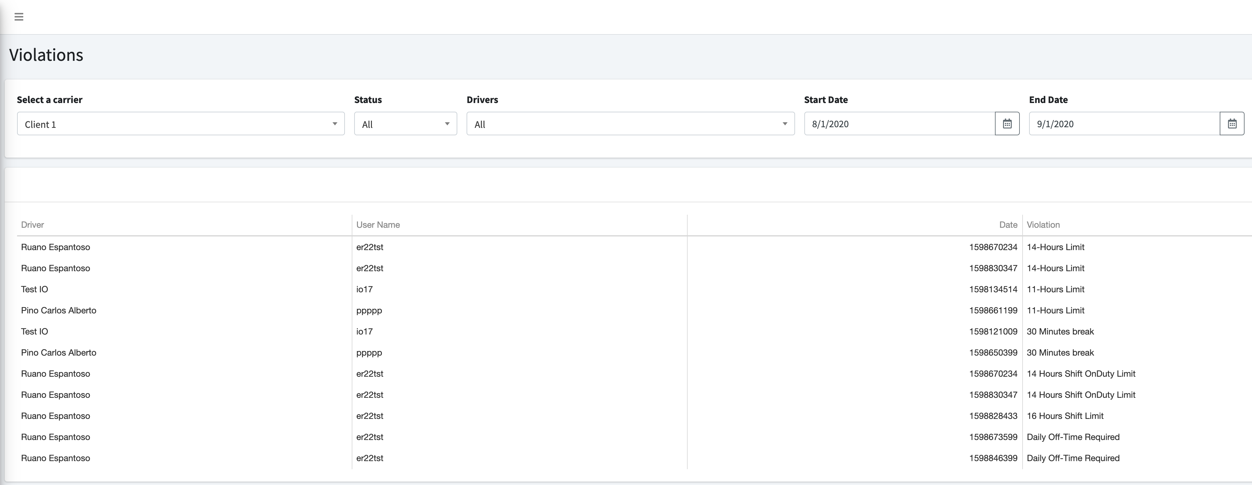This screenshot has width=1252, height=485.
Task: Open the hamburger menu icon
Action: pyautogui.click(x=19, y=17)
